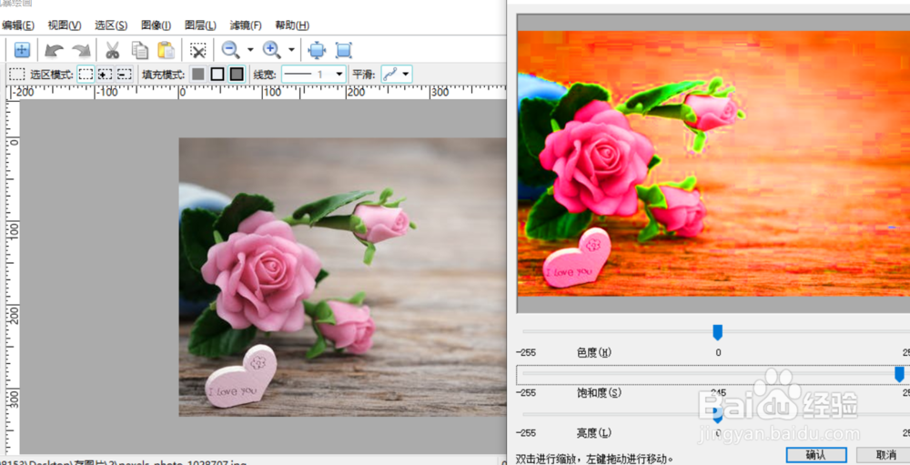910x465 pixels.
Task: Click the 取消 cancel button
Action: (x=885, y=455)
